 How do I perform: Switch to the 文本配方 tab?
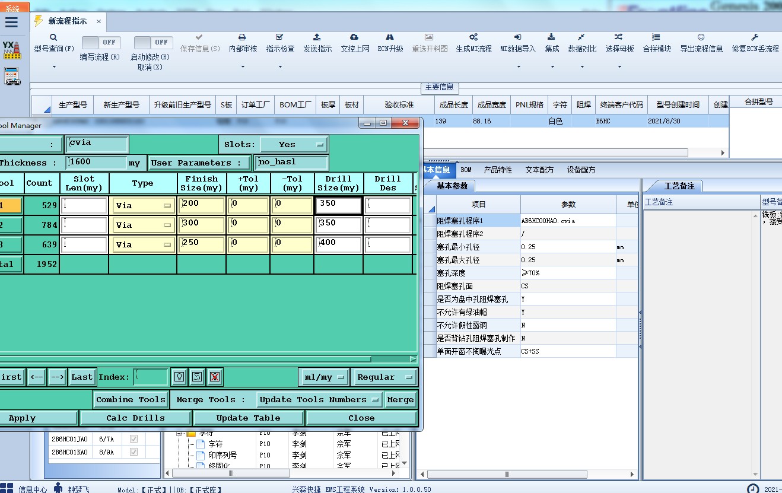[539, 170]
